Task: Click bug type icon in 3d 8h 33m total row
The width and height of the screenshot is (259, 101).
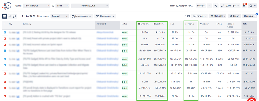Action: (5, 45)
